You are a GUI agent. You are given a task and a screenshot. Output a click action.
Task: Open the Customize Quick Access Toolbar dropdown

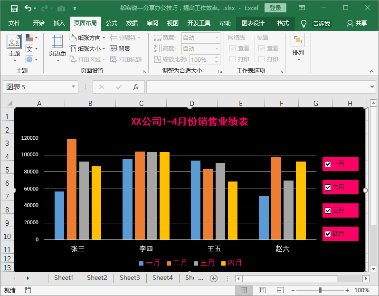pyautogui.click(x=75, y=9)
